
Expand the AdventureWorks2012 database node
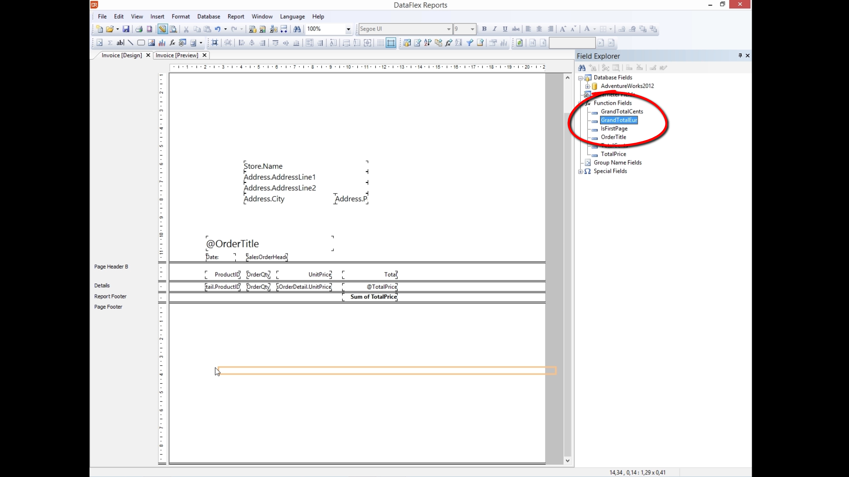pos(587,87)
